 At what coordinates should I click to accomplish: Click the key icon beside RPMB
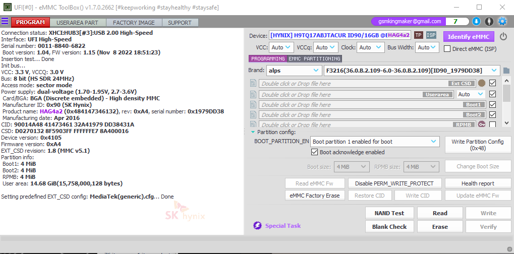(481, 124)
